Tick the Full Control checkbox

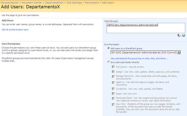coord(113,67)
